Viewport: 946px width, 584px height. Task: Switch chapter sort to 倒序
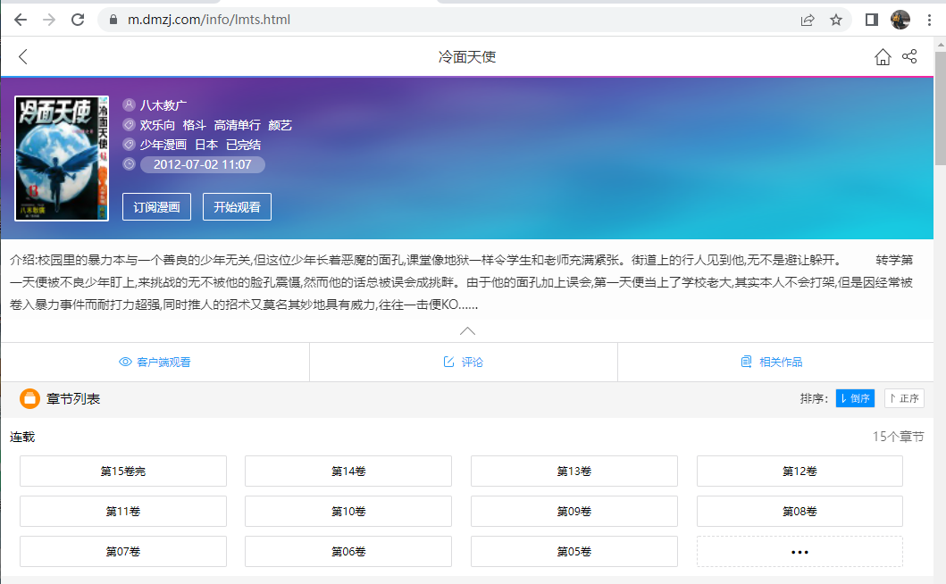tap(855, 398)
